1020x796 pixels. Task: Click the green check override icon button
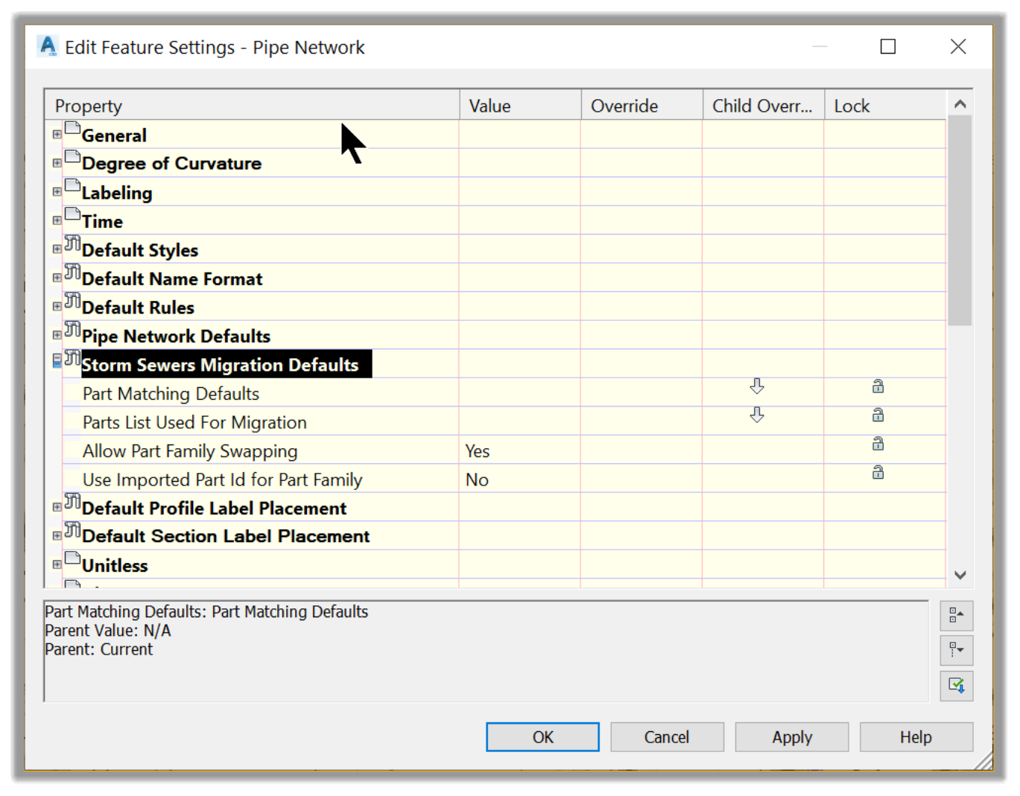coord(957,685)
